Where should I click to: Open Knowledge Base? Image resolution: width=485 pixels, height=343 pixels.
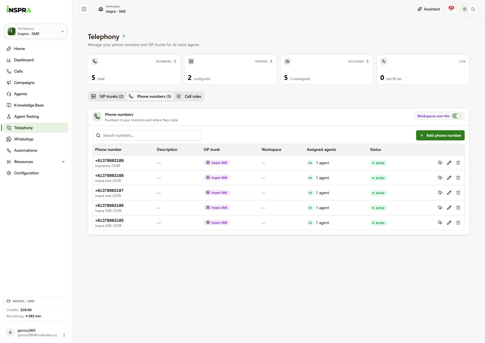click(x=36, y=105)
